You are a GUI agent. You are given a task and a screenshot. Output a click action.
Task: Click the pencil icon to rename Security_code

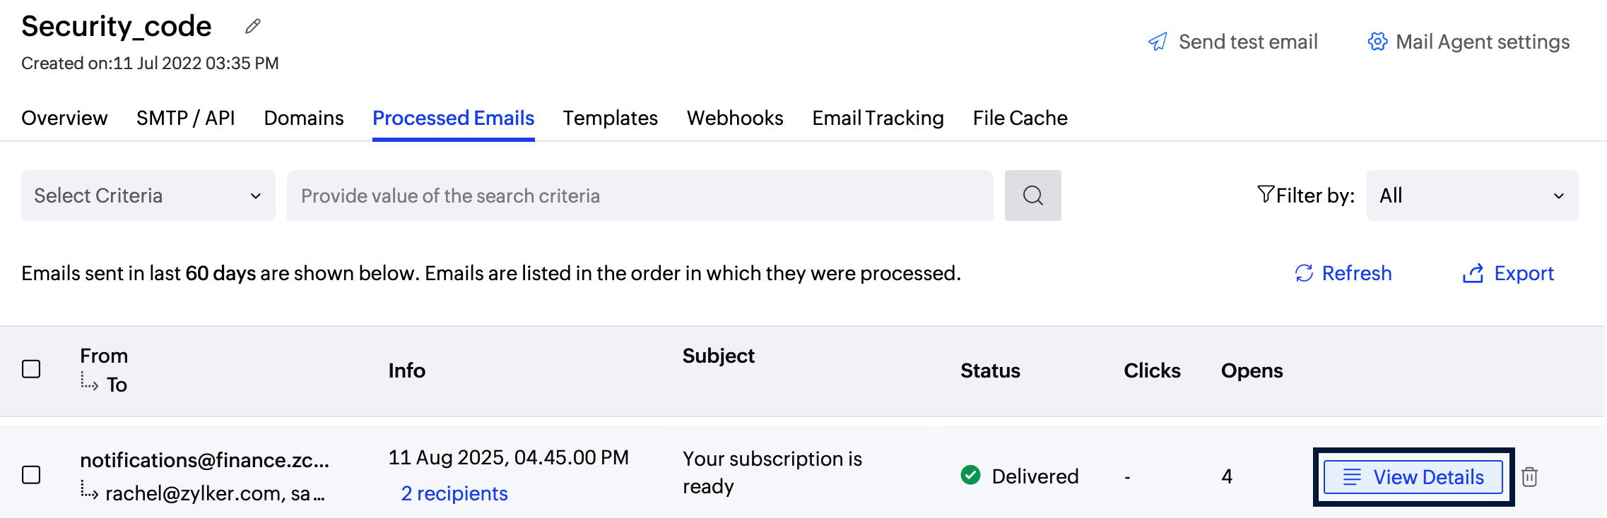tap(253, 27)
